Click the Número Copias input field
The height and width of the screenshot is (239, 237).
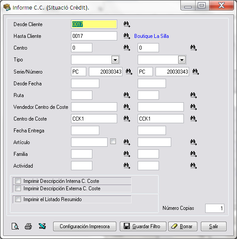click(x=215, y=208)
